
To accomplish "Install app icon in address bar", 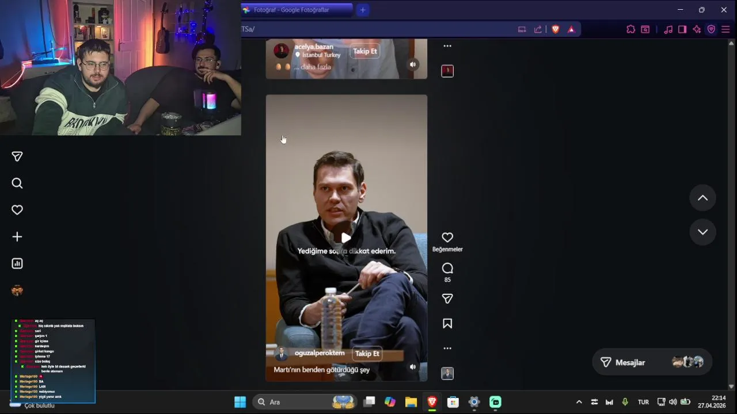I will point(522,29).
